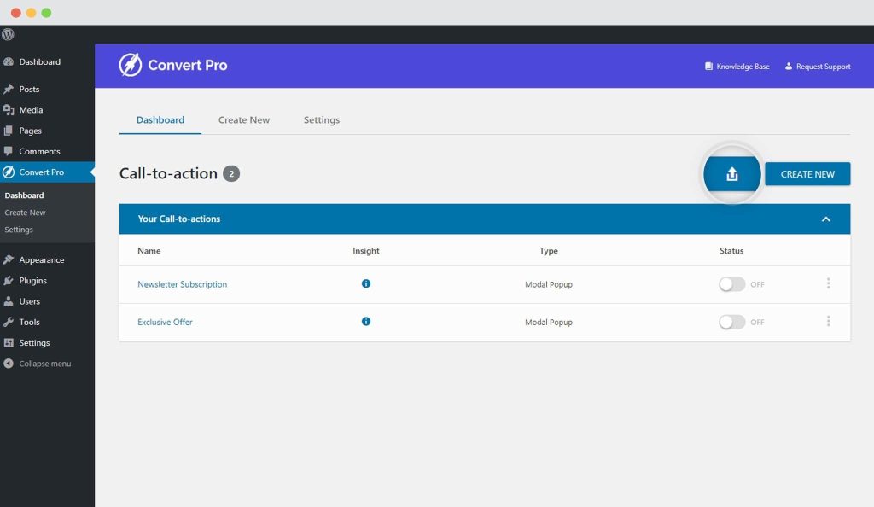The image size is (874, 507).
Task: Open more options for Exclusive Offer
Action: 828,322
